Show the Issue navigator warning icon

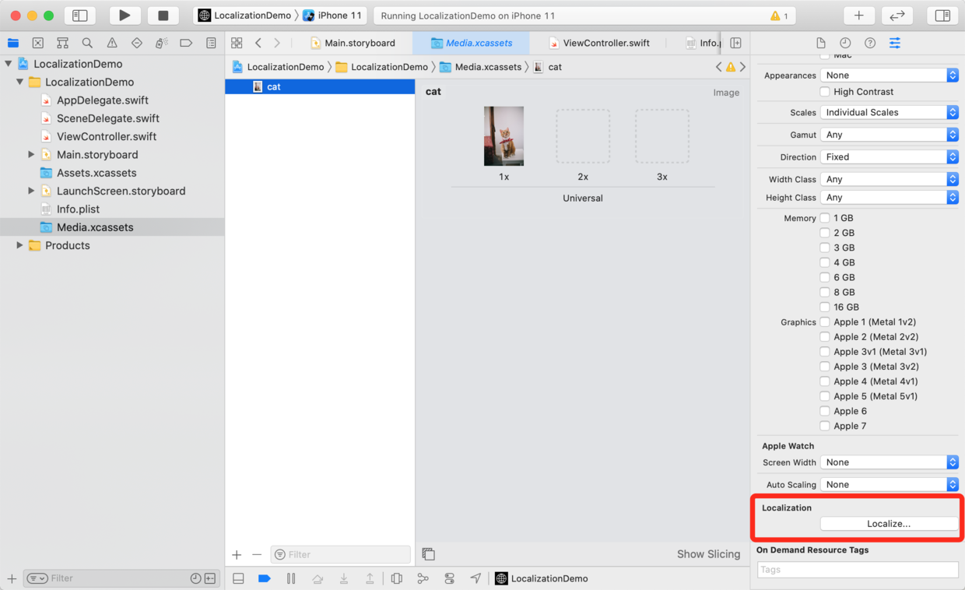pyautogui.click(x=112, y=44)
